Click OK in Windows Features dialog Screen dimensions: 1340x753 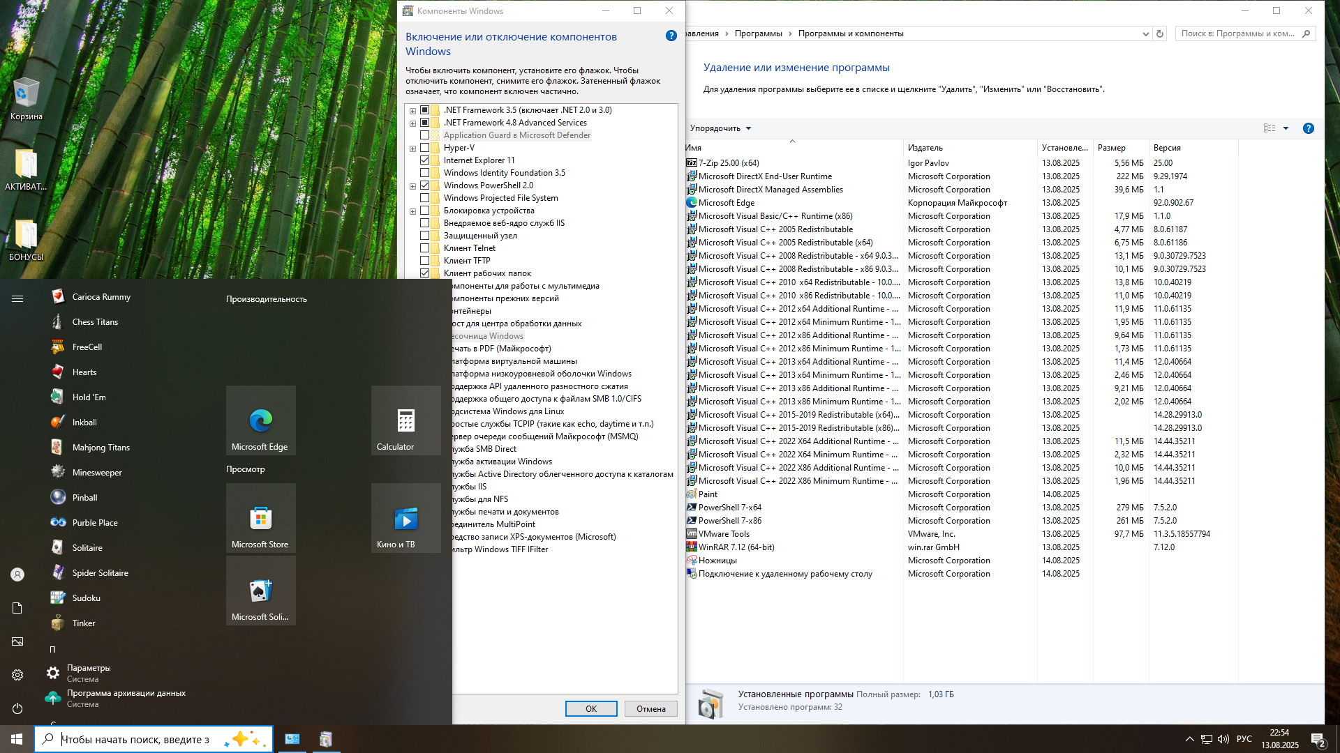coord(591,708)
